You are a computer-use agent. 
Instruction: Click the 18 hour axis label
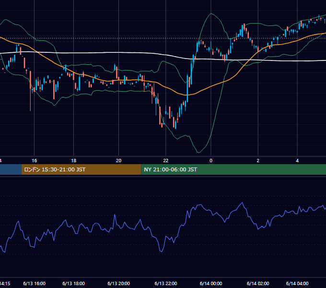(x=74, y=161)
